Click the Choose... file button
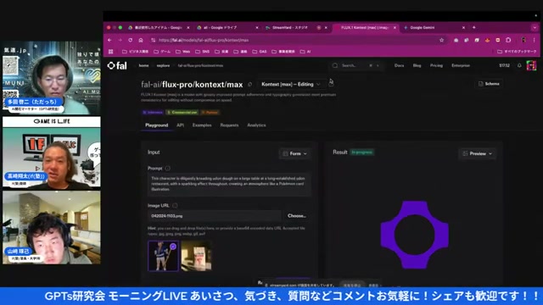Image resolution: width=543 pixels, height=305 pixels. (297, 216)
